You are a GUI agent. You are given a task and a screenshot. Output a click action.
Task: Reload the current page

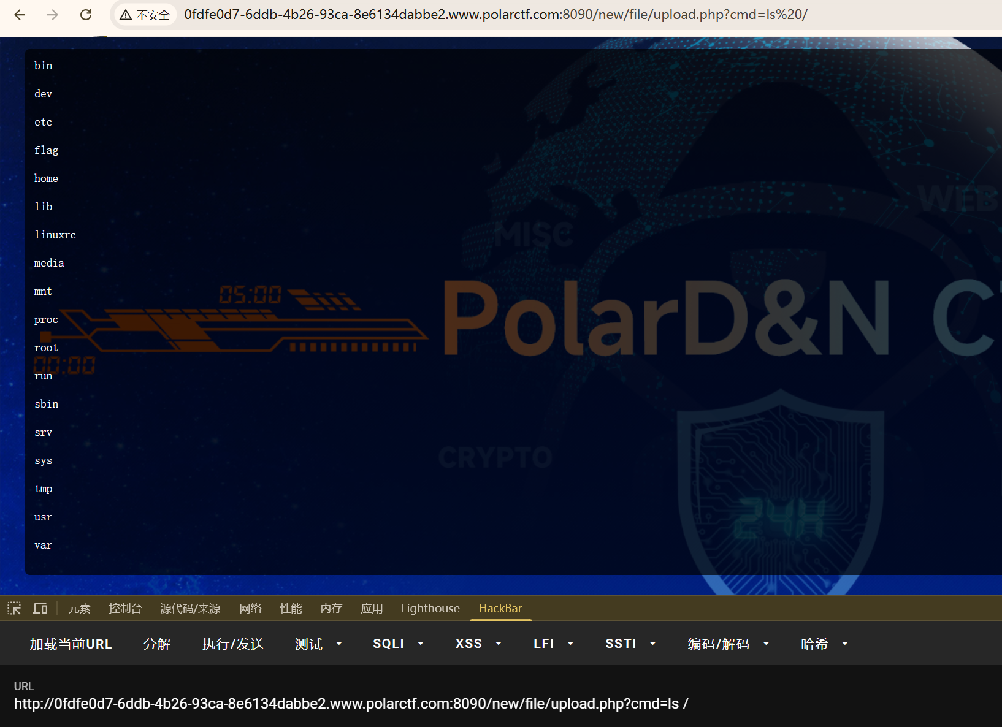(x=86, y=14)
